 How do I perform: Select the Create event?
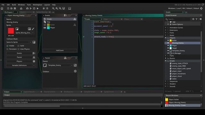60,19
